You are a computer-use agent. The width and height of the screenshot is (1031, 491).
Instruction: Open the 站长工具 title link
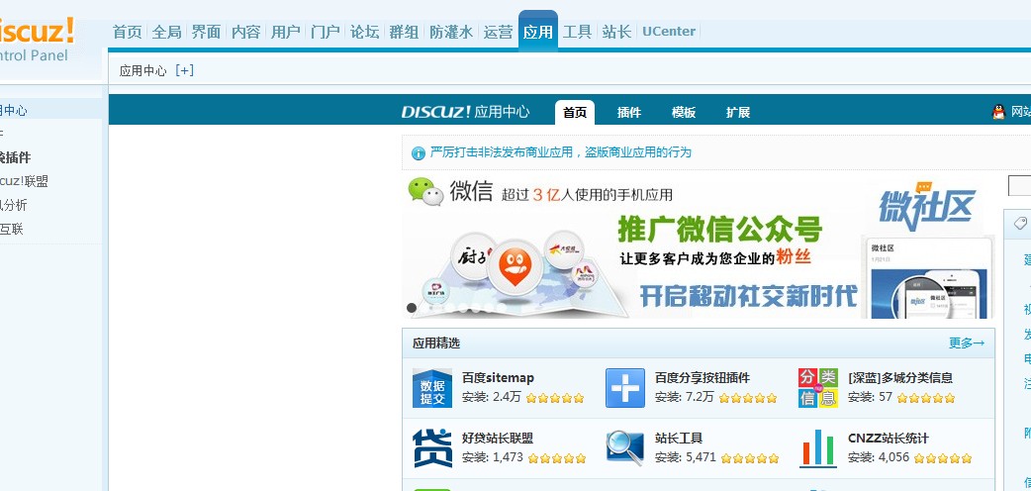679,439
